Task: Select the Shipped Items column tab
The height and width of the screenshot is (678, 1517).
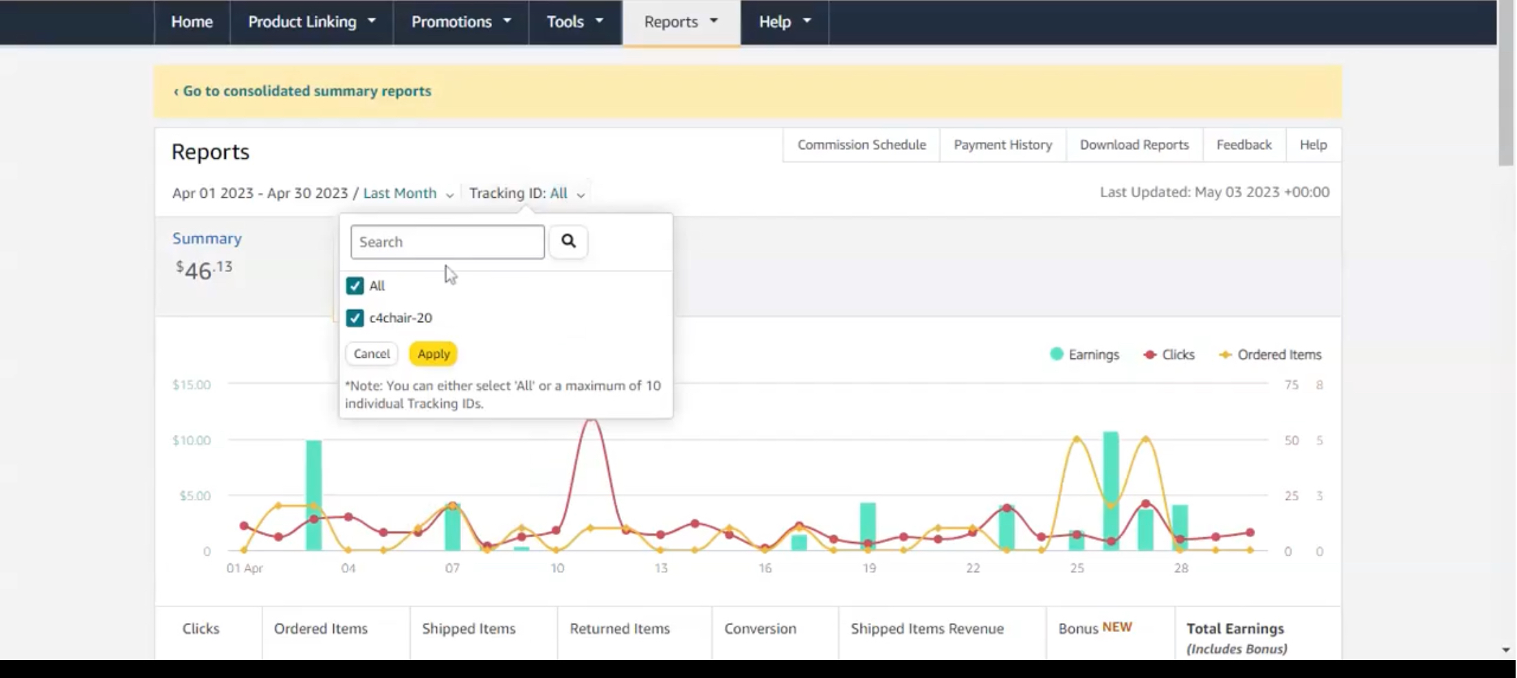Action: (469, 629)
